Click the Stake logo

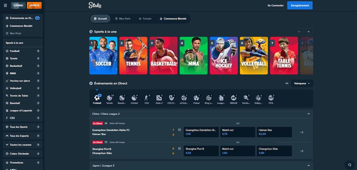(x=95, y=5)
